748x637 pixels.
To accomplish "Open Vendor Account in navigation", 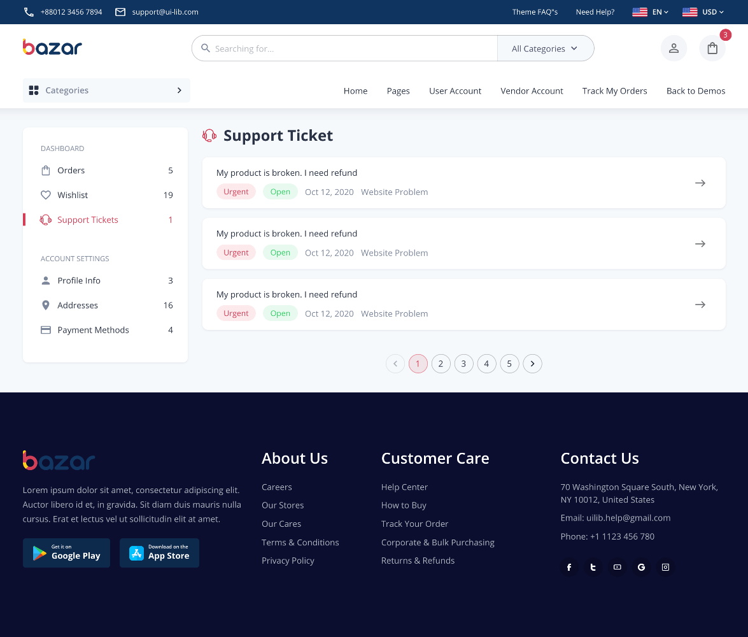I will click(x=532, y=91).
